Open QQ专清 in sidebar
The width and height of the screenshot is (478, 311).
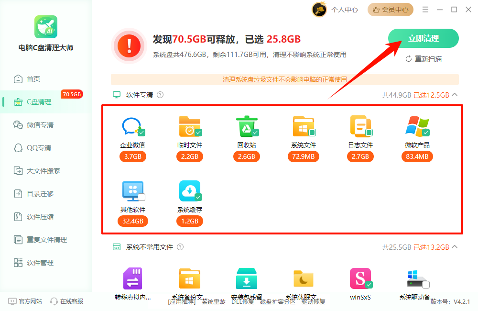[x=33, y=148]
